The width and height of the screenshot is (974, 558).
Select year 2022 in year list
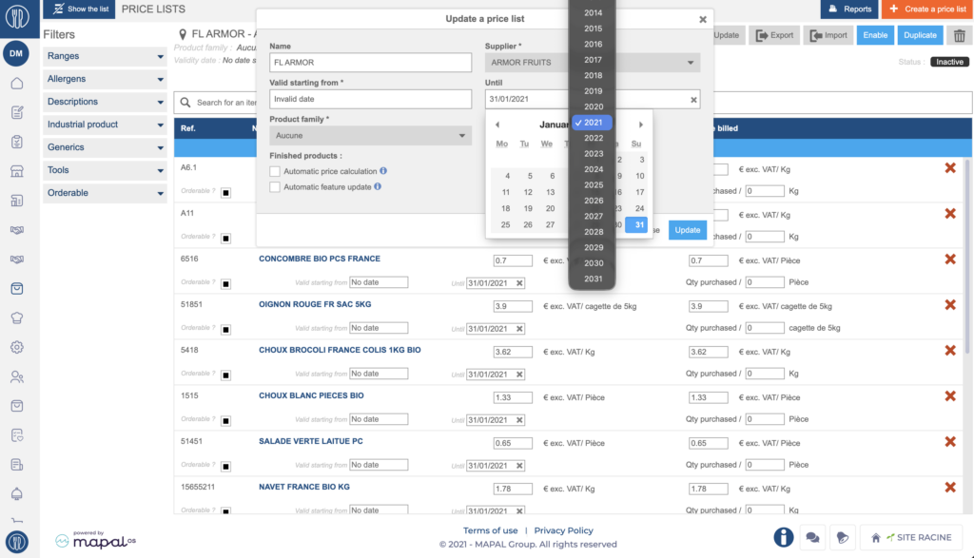coord(592,138)
